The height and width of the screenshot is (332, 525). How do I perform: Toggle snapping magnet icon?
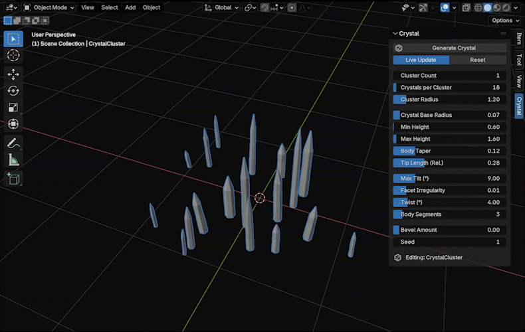pos(264,7)
